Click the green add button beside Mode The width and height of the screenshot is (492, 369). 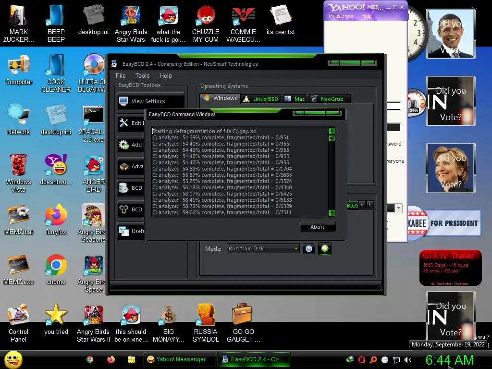coord(325,249)
